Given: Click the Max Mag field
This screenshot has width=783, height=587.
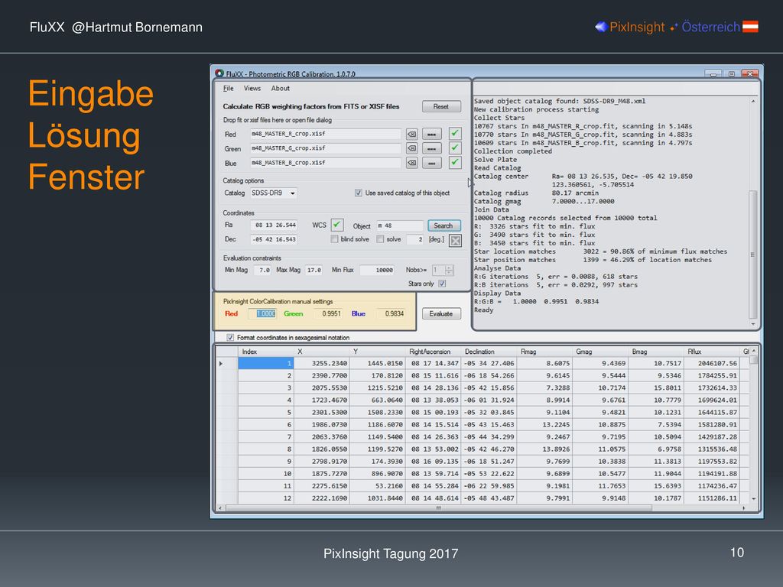Looking at the screenshot, I should (x=314, y=270).
